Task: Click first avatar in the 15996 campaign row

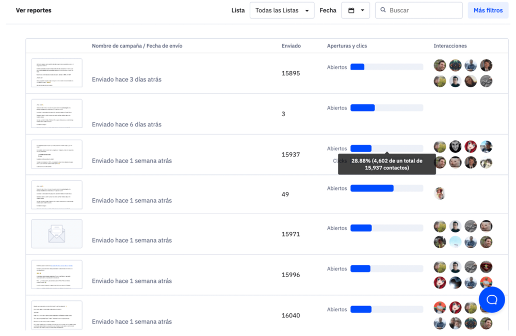Action: click(x=440, y=267)
